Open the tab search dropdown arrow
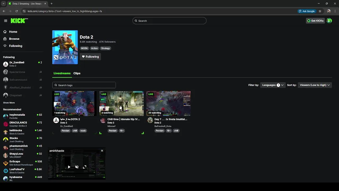The width and height of the screenshot is (339, 191). 3,4
